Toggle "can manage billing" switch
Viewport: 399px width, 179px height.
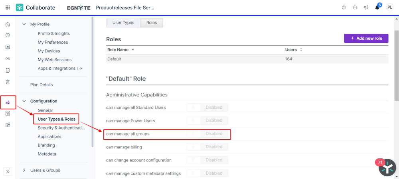[x=207, y=147]
